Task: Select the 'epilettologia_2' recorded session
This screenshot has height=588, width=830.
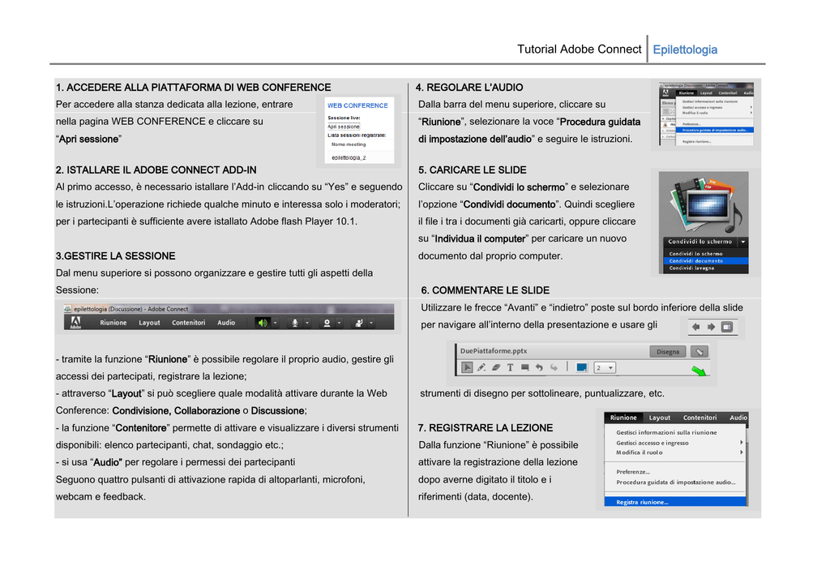Action: [349, 157]
